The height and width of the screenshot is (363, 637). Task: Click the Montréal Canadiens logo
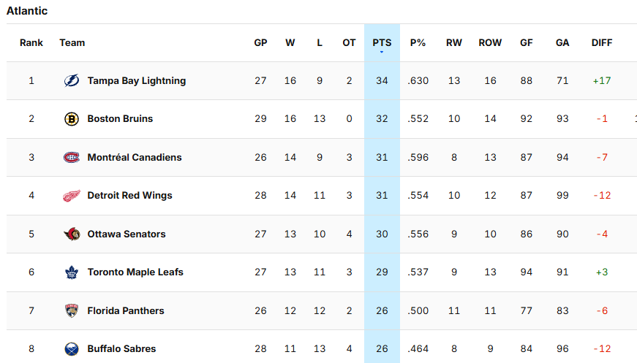tap(72, 158)
